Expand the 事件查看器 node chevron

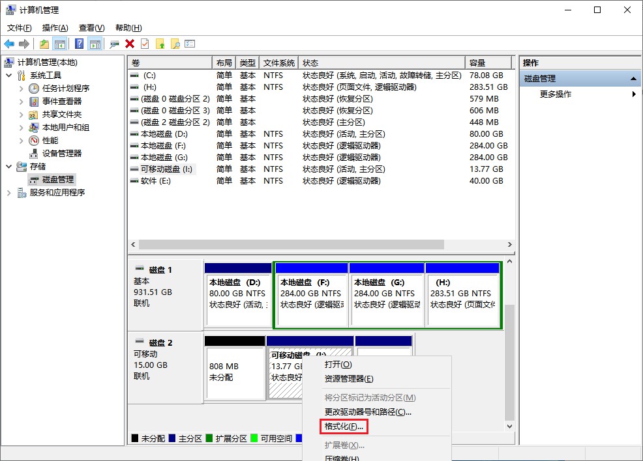pyautogui.click(x=22, y=102)
